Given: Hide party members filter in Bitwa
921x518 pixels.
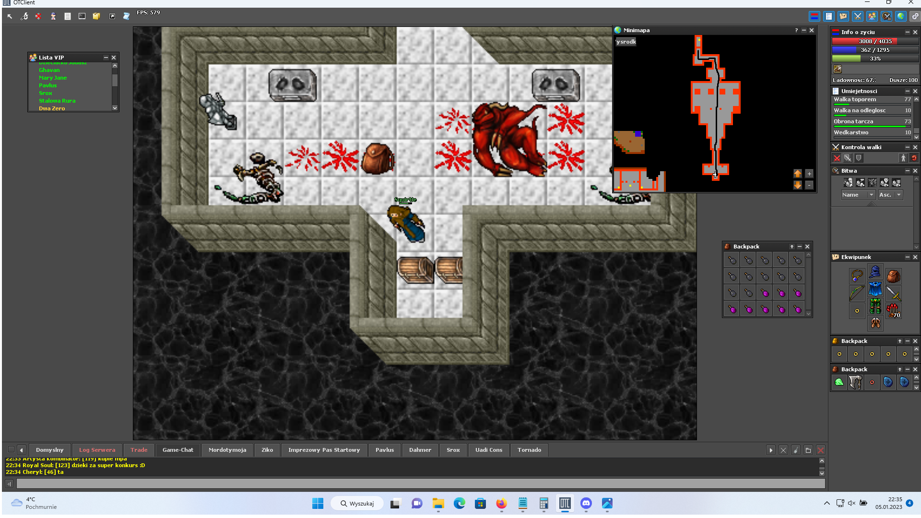Looking at the screenshot, I should click(x=896, y=183).
